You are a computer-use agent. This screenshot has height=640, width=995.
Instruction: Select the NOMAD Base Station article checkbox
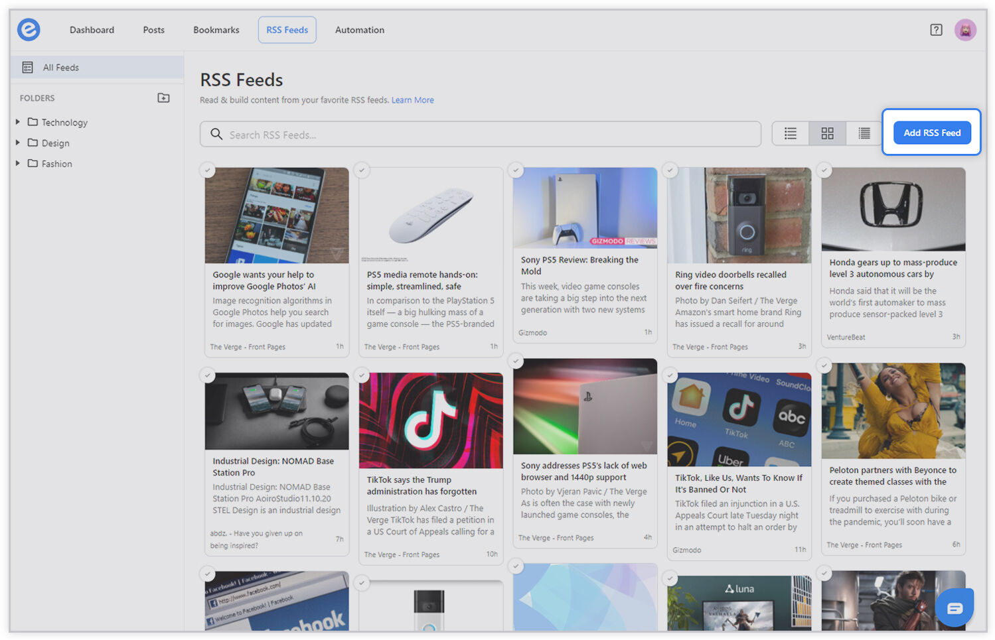208,375
